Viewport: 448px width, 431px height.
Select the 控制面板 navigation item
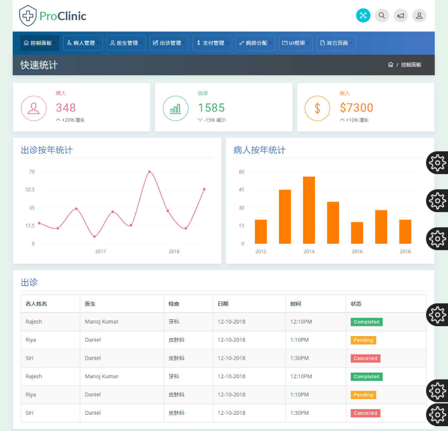[39, 42]
